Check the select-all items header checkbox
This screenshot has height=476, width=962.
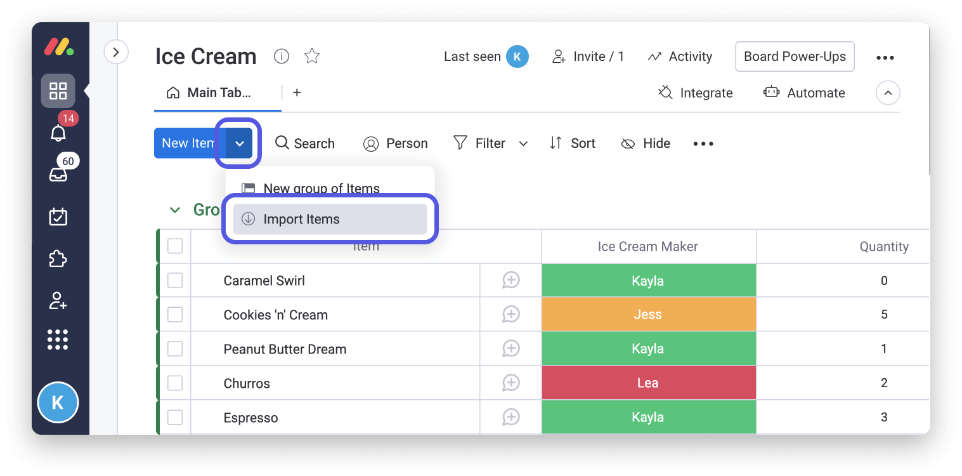(x=175, y=246)
